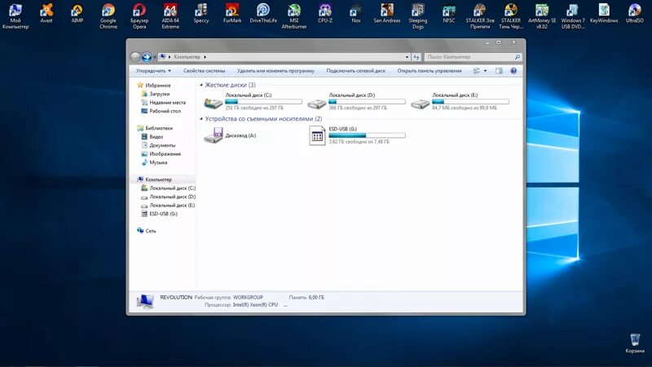Click the Explorer back navigation arrow
The image size is (652, 367).
click(x=135, y=57)
